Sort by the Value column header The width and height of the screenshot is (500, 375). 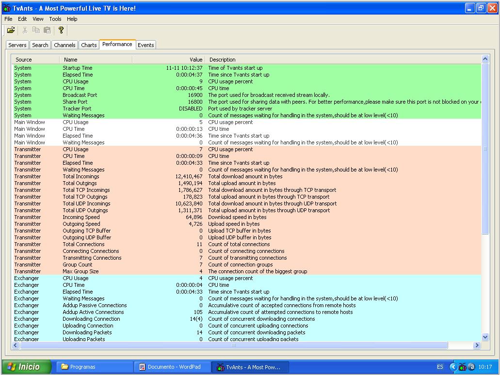[x=169, y=60]
